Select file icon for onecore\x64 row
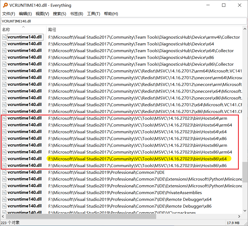The width and height of the screenshot is (248, 226). [x=4, y=91]
